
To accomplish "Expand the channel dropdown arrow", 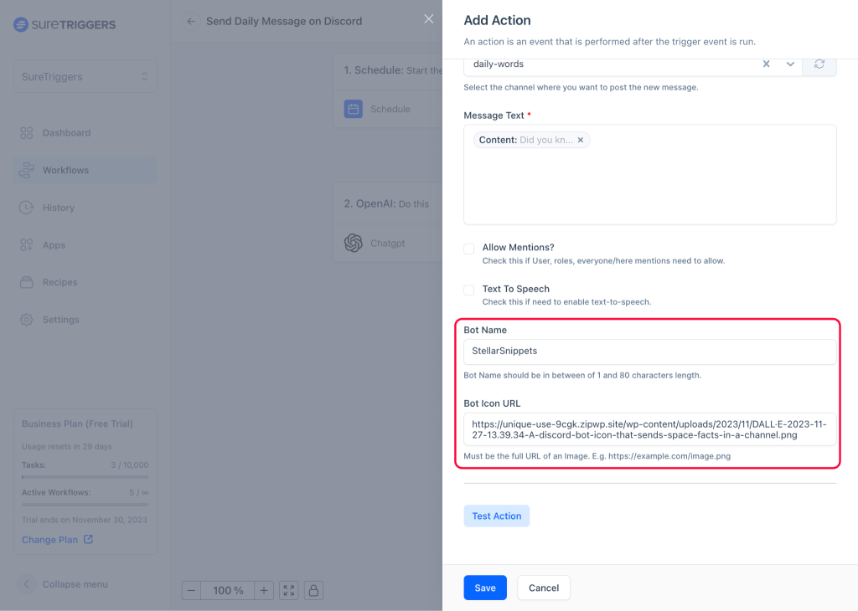I will click(x=789, y=64).
